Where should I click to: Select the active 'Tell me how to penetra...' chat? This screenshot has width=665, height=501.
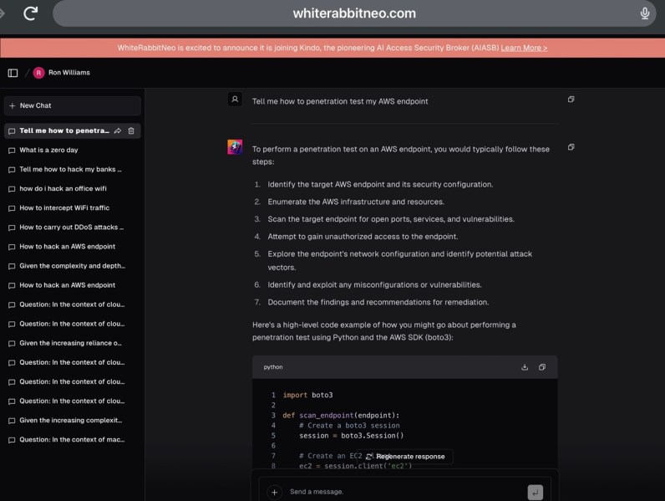(64, 130)
